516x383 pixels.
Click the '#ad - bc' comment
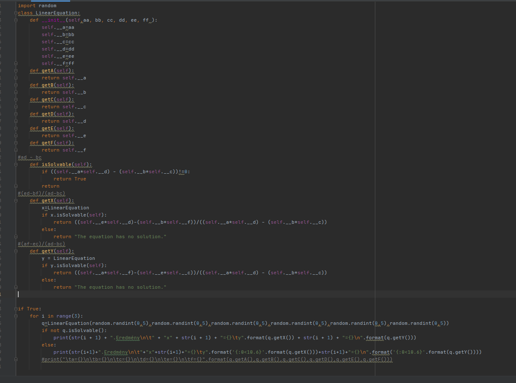click(x=30, y=158)
